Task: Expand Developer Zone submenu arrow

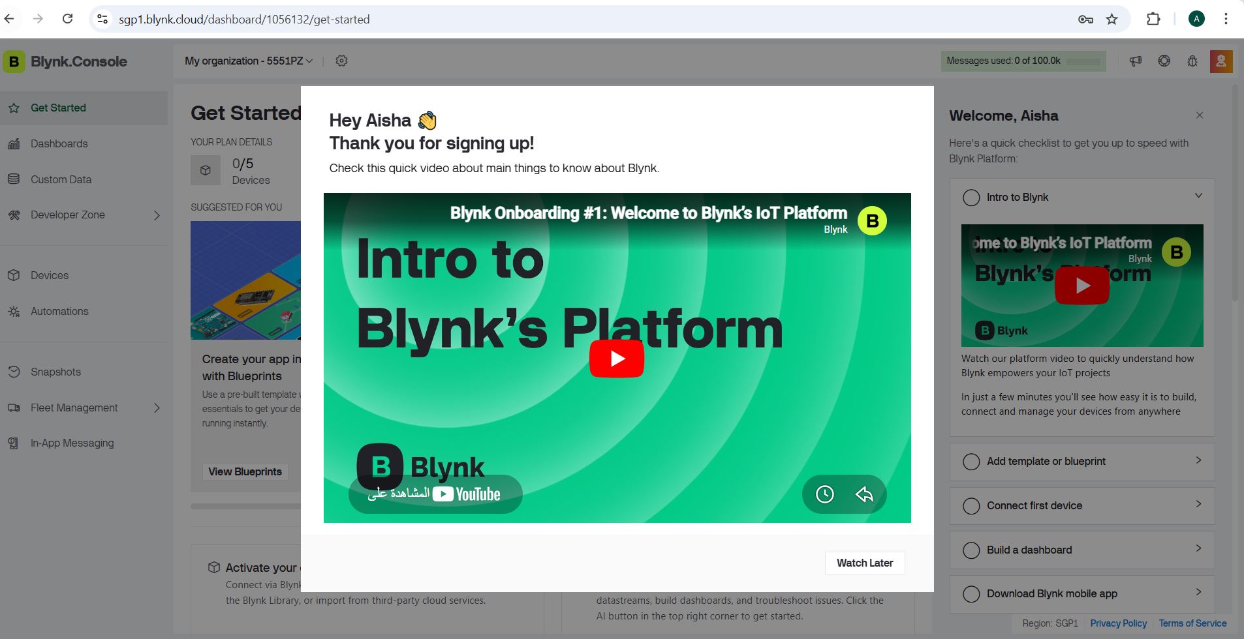Action: tap(157, 215)
